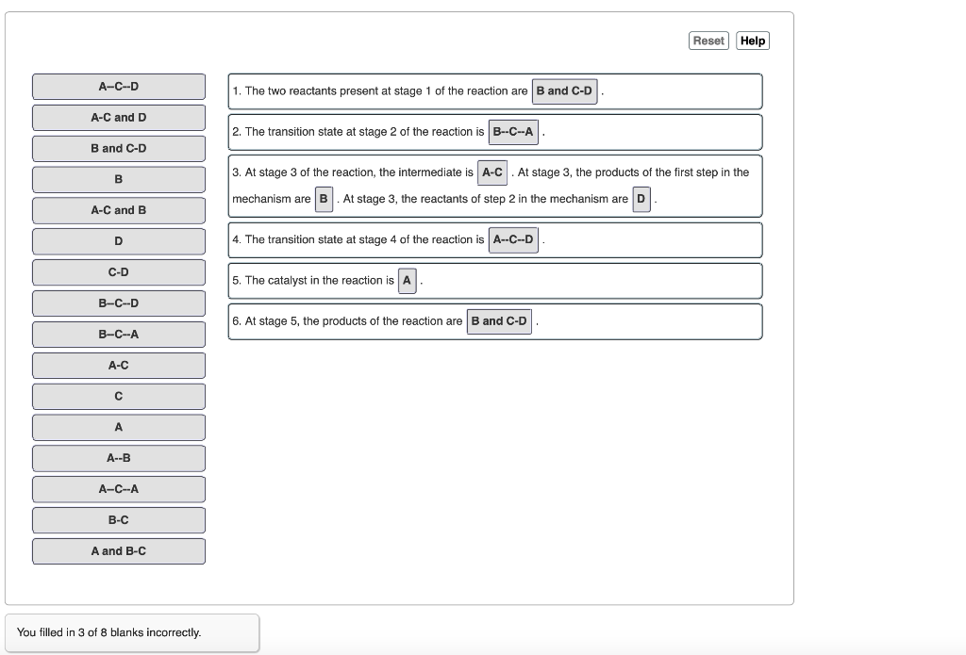
Task: Select the A–C--D answer tile
Action: (x=119, y=86)
